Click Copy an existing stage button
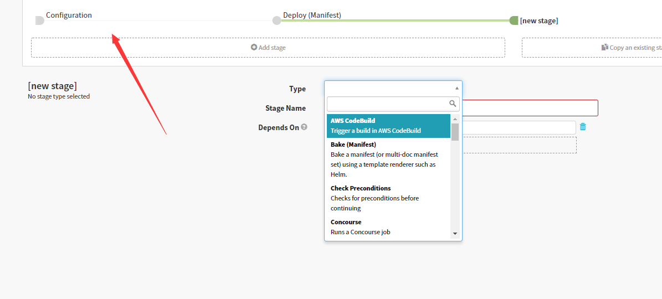This screenshot has height=299, width=662. 592,48
